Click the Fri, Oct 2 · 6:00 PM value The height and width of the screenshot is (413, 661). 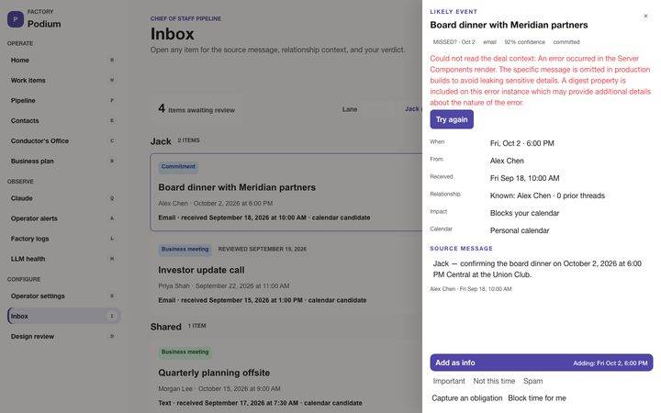tap(521, 143)
